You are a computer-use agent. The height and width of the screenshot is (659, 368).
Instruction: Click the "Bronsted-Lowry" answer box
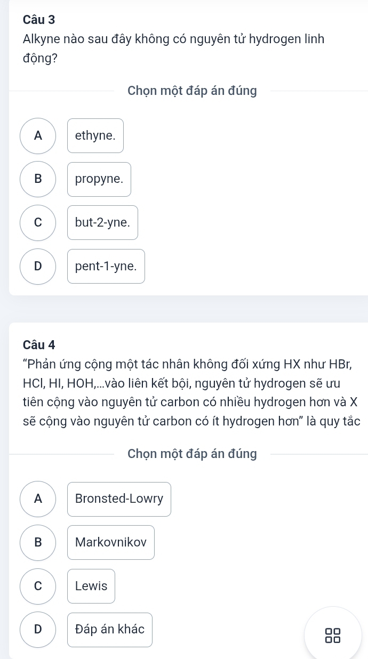pyautogui.click(x=119, y=499)
